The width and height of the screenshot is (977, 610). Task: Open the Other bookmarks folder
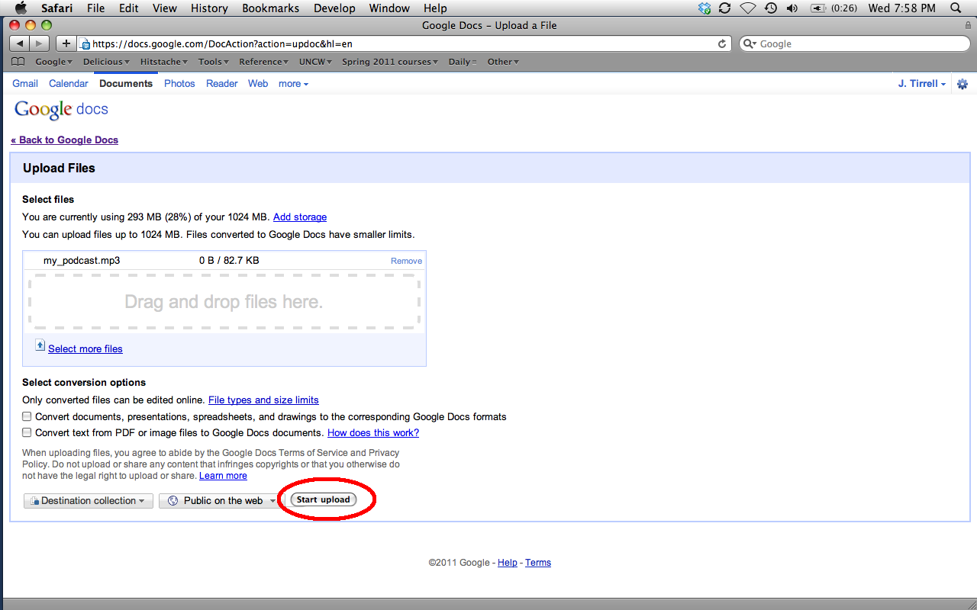[x=503, y=62]
